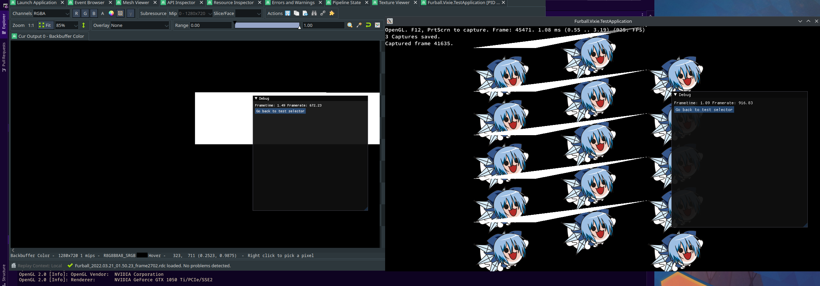Toggle the checkerboard background button

coord(120,13)
